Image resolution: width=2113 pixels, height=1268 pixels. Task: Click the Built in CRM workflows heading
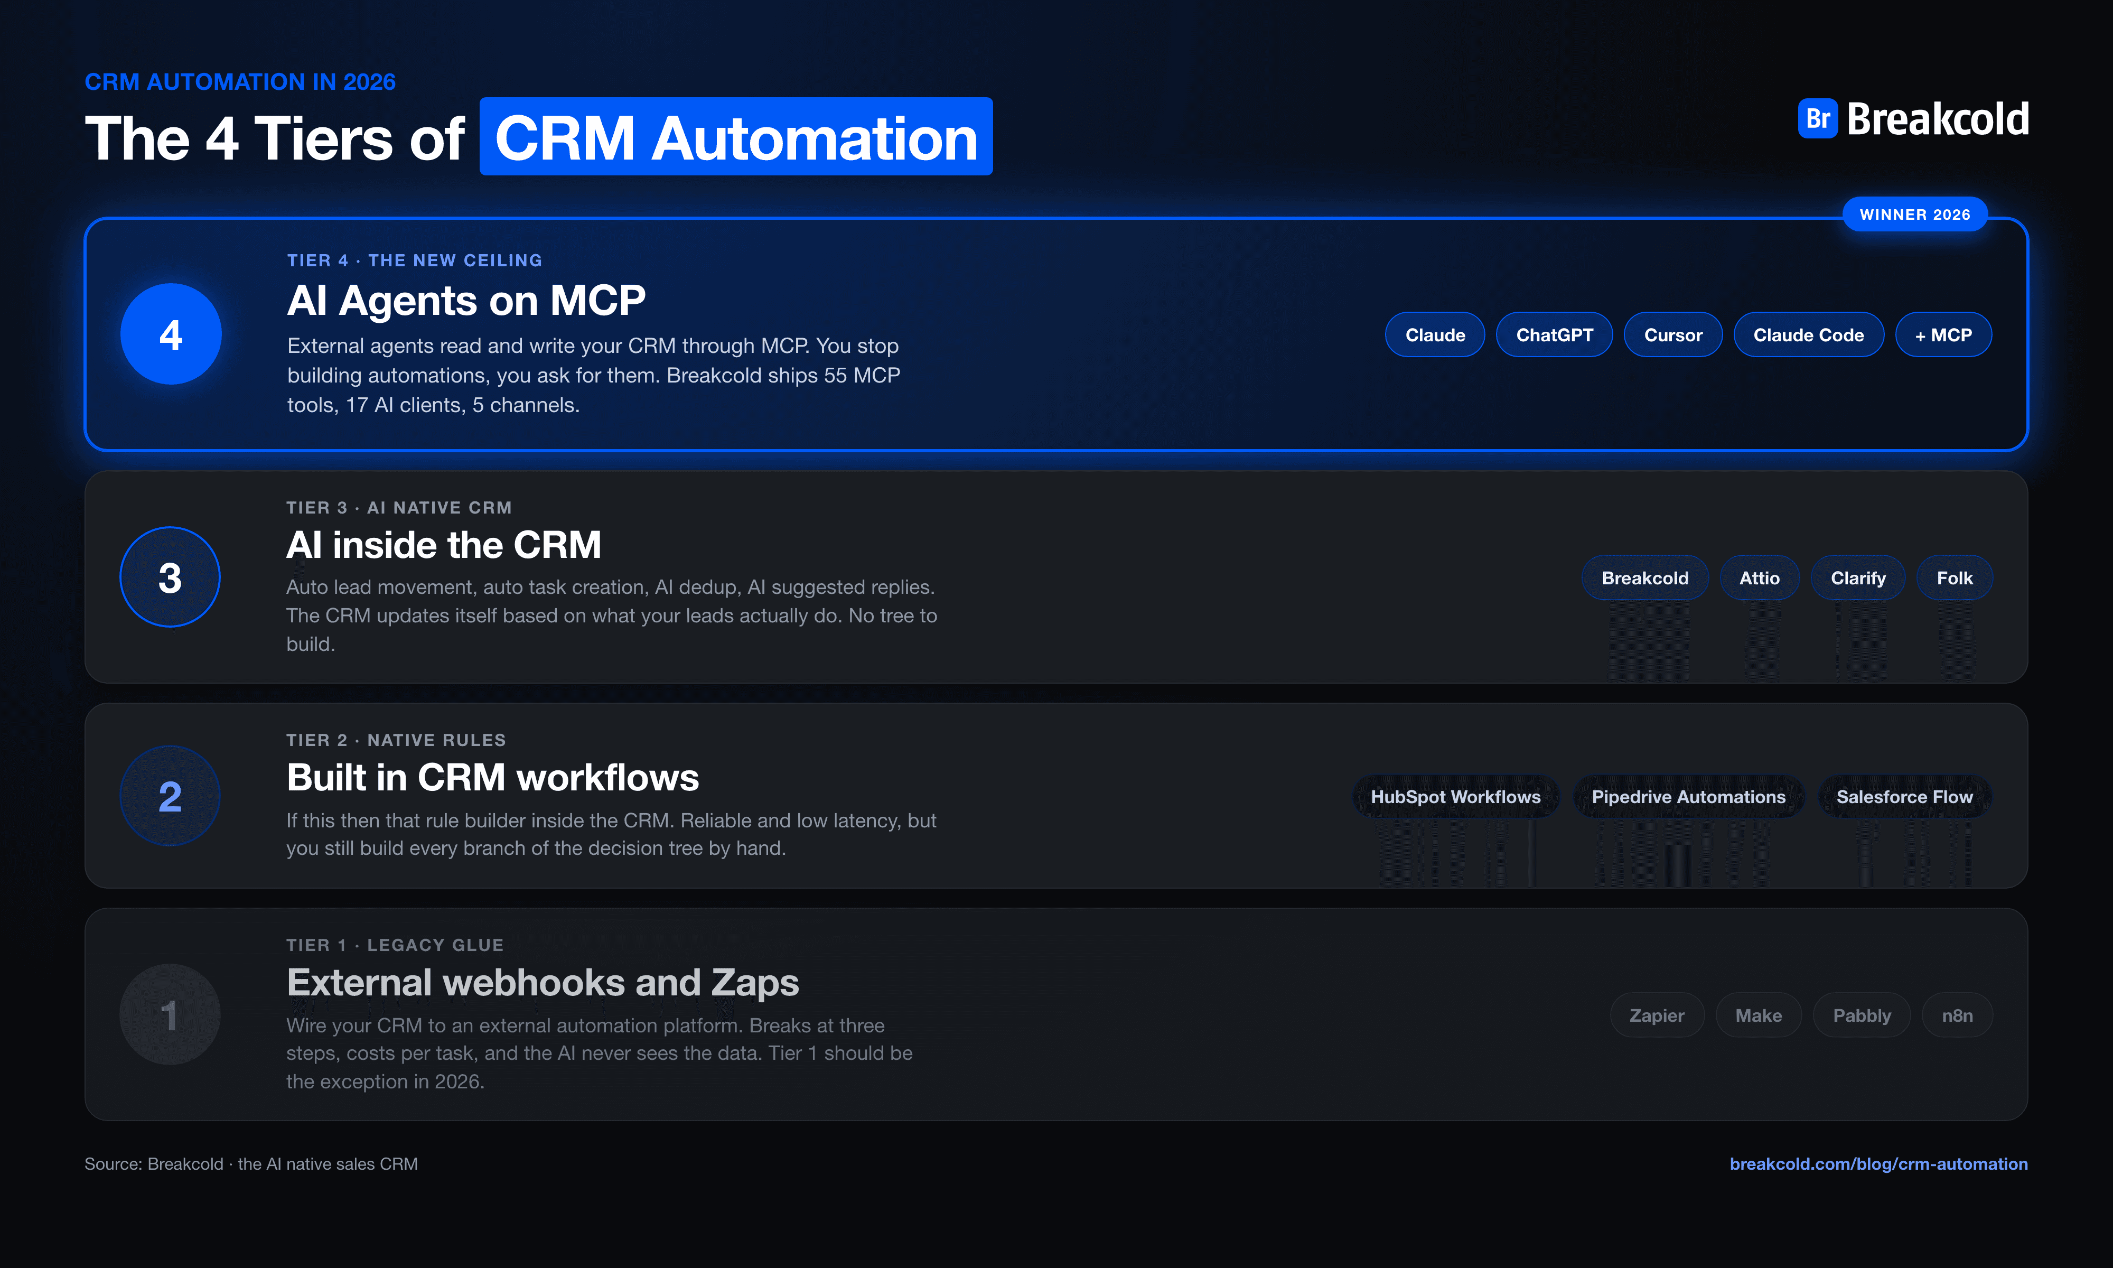pos(493,778)
